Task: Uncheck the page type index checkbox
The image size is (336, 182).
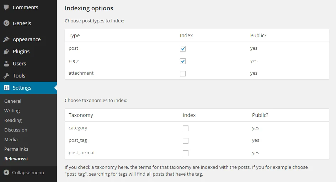Action: click(182, 61)
